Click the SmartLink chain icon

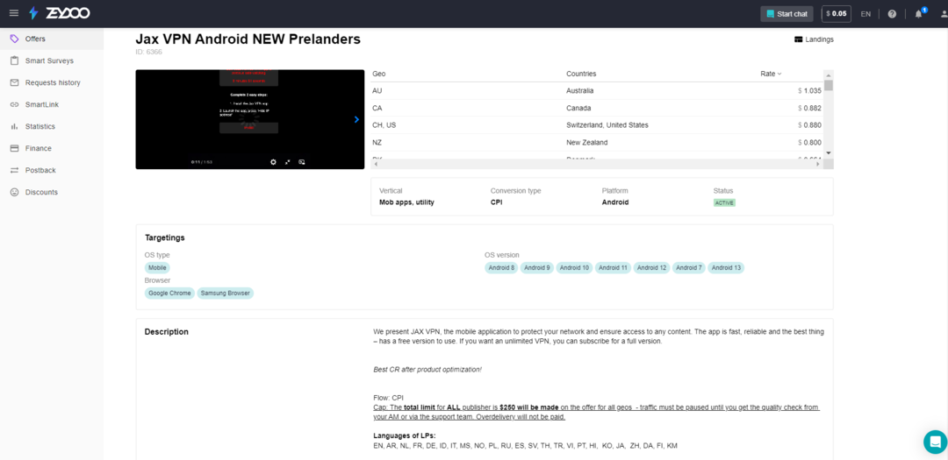click(x=15, y=104)
